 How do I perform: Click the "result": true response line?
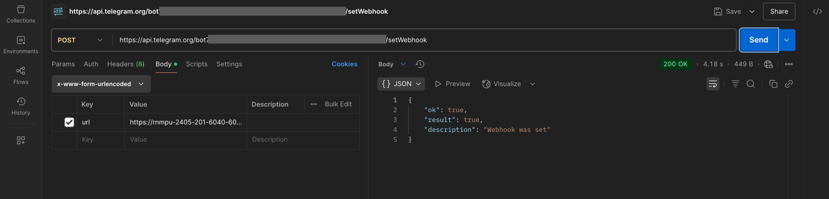[453, 120]
